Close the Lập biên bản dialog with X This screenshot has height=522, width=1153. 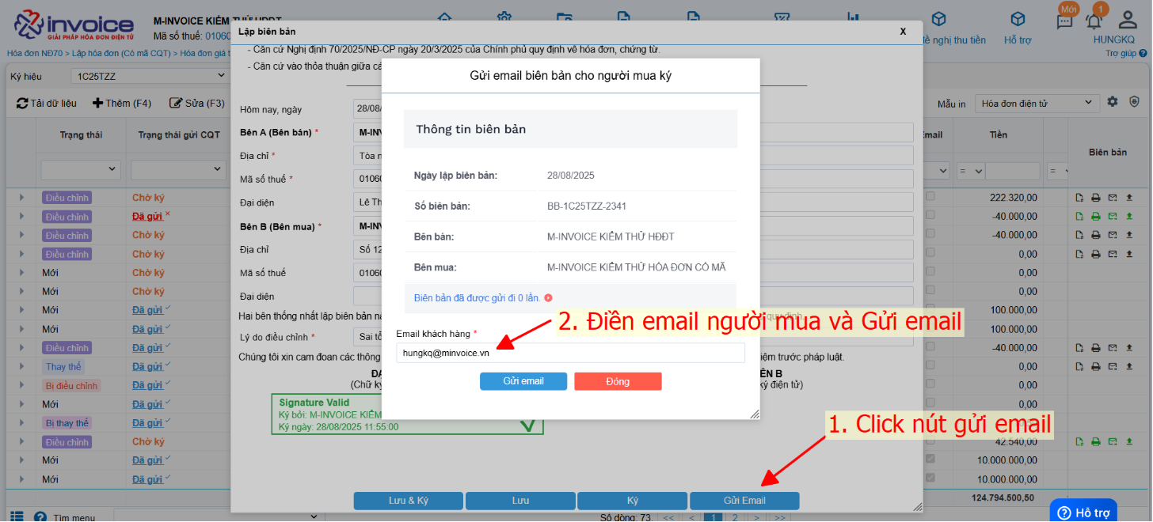pos(903,32)
